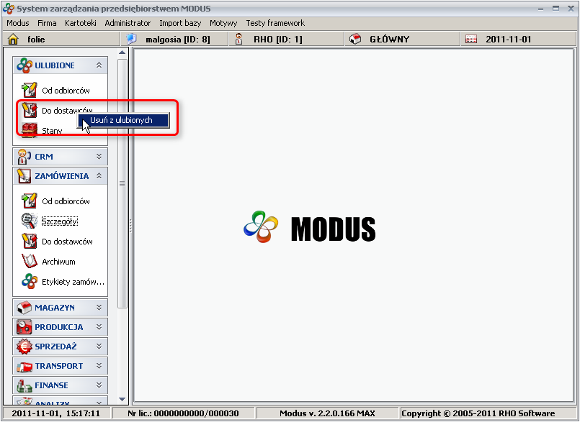
Task: Open the Administrator menu
Action: tap(128, 23)
